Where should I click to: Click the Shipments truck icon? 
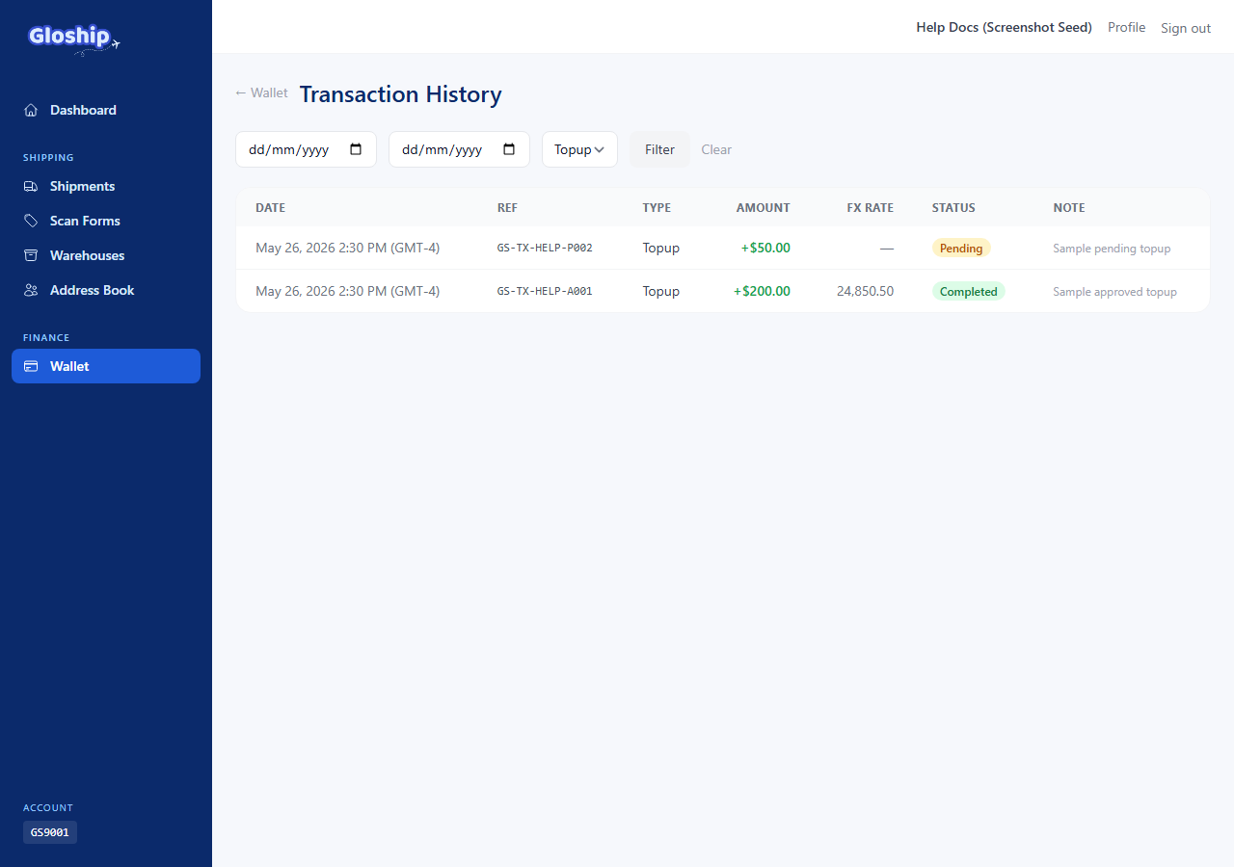coord(31,186)
